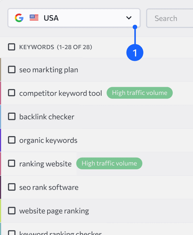The image size is (193, 235).
Task: Mark the 'ranking website' checkbox
Action: pyautogui.click(x=12, y=163)
